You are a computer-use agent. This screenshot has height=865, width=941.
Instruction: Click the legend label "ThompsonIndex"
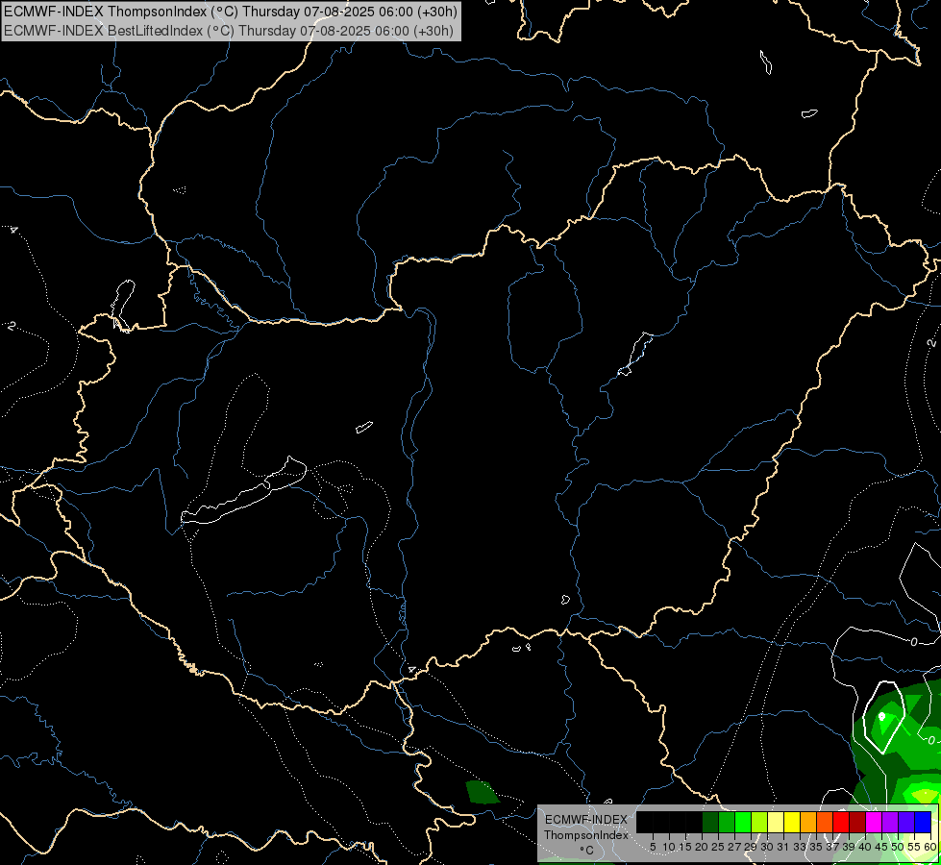click(586, 835)
